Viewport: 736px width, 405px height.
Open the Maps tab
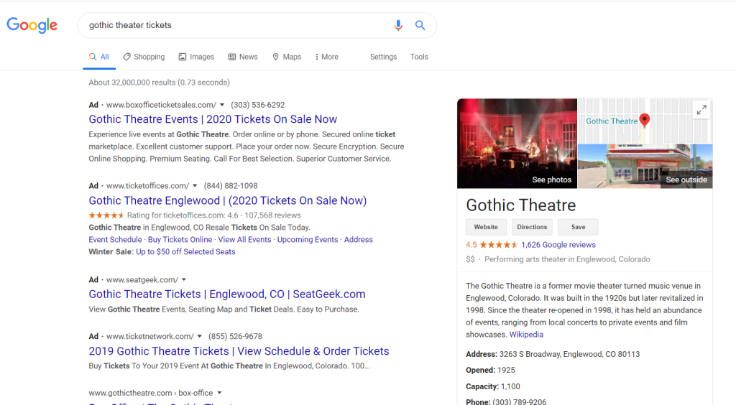point(287,57)
